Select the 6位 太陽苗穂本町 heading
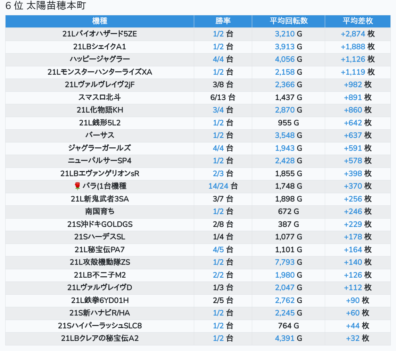The height and width of the screenshot is (351, 396). click(46, 6)
